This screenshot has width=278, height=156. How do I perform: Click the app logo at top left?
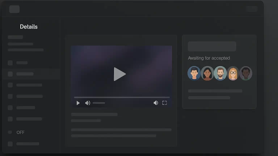[x=14, y=9]
